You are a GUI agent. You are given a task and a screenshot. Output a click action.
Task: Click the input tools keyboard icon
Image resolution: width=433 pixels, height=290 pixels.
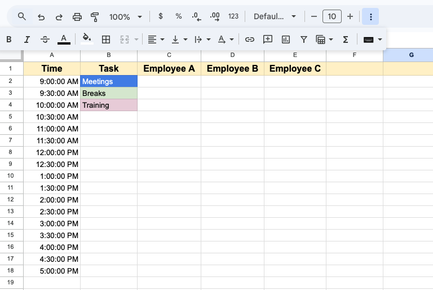coord(368,39)
